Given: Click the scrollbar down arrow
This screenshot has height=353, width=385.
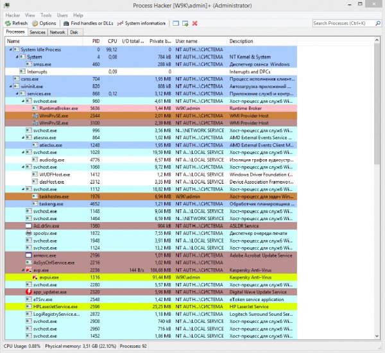Looking at the screenshot, I should click(x=377, y=336).
